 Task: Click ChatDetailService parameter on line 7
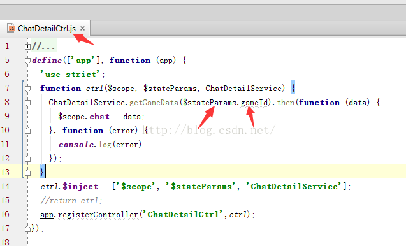(x=243, y=89)
